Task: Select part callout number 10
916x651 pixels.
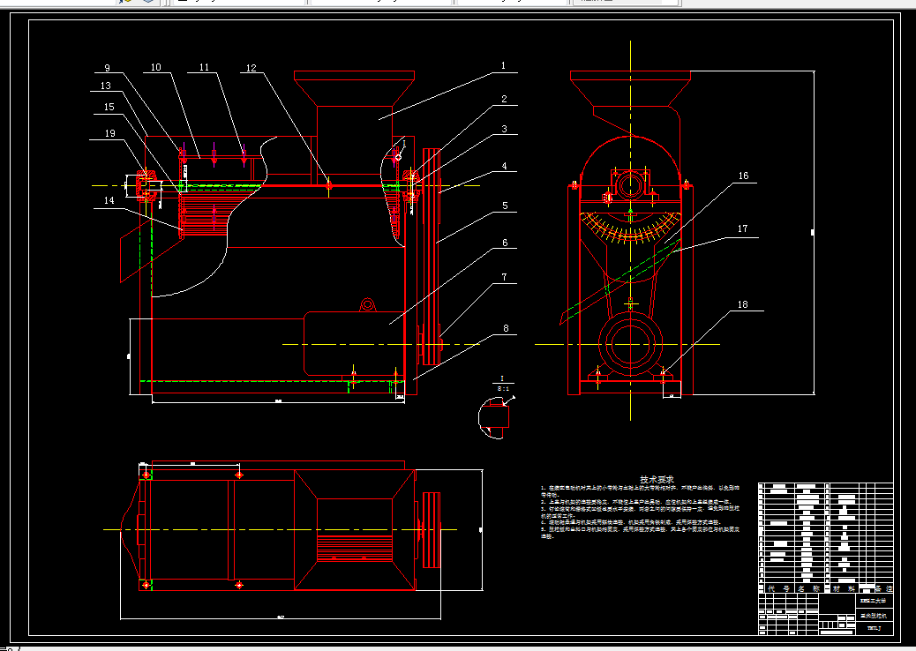Action: (156, 68)
